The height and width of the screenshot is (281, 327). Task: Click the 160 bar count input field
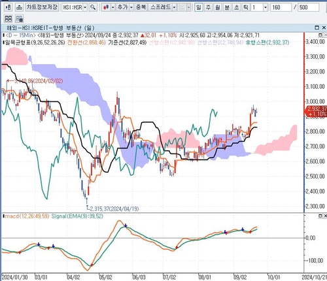(281, 8)
